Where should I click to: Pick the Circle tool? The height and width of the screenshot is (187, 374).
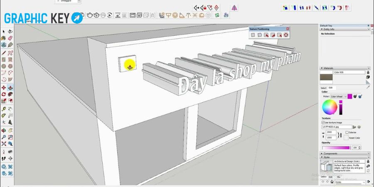(4, 66)
